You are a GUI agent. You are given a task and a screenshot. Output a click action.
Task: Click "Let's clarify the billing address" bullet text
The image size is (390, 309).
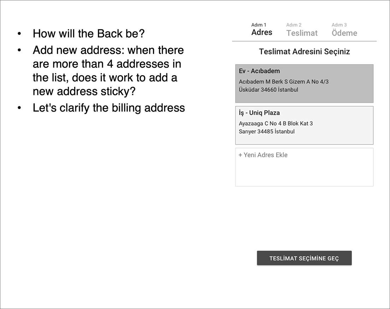(x=109, y=108)
